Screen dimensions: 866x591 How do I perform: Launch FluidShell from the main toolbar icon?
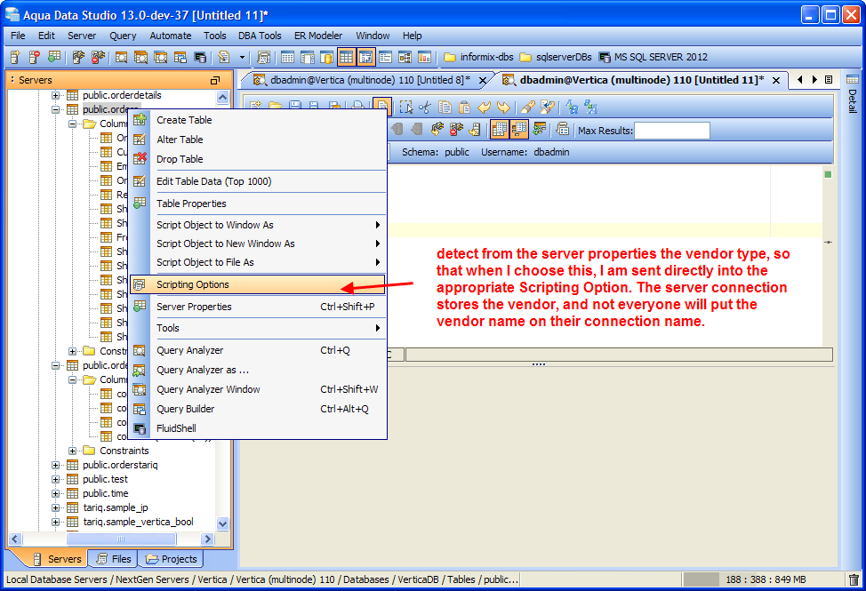tap(200, 57)
